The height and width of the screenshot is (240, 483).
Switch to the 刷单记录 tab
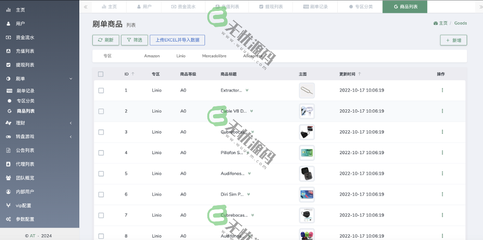click(315, 7)
